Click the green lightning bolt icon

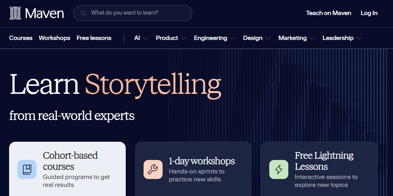pyautogui.click(x=279, y=169)
